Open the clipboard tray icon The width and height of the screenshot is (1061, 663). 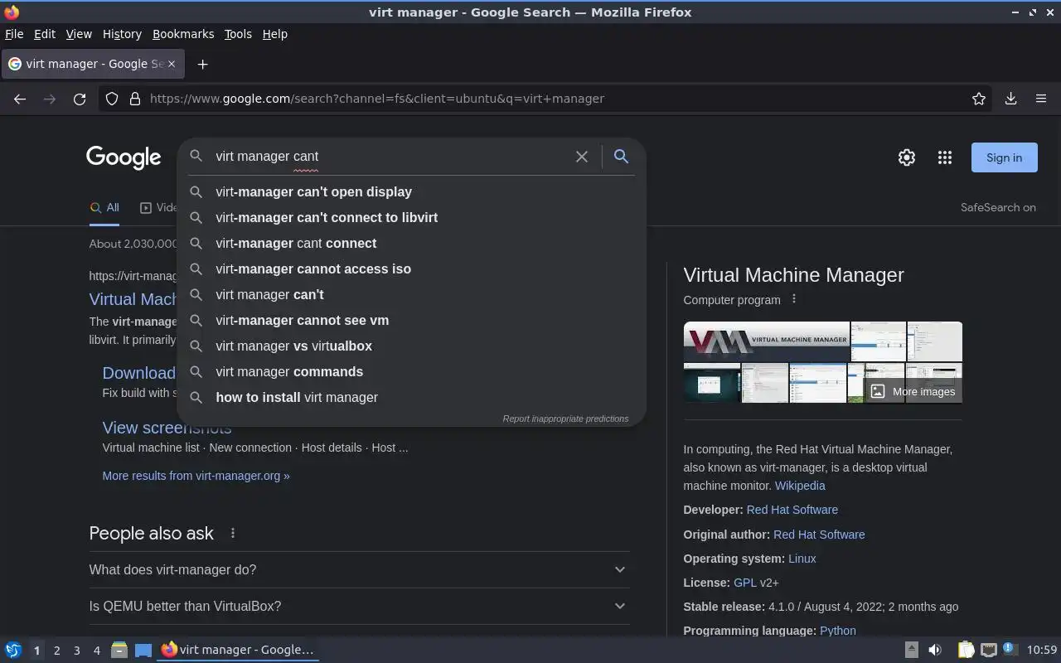tap(966, 650)
